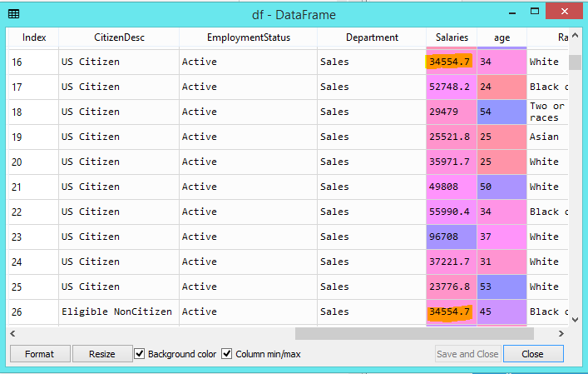Select the blue 96708 salary cell
The height and width of the screenshot is (374, 588).
[x=451, y=237]
